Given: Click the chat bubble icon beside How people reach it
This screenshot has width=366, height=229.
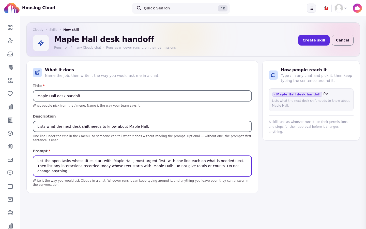Looking at the screenshot, I should pyautogui.click(x=273, y=75).
